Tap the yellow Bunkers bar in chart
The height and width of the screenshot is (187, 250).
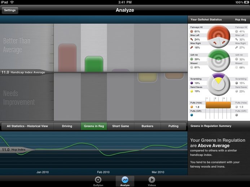click(x=148, y=78)
